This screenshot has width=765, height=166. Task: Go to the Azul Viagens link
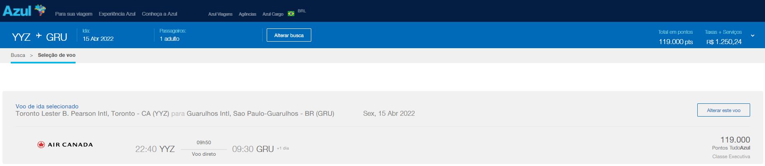220,14
